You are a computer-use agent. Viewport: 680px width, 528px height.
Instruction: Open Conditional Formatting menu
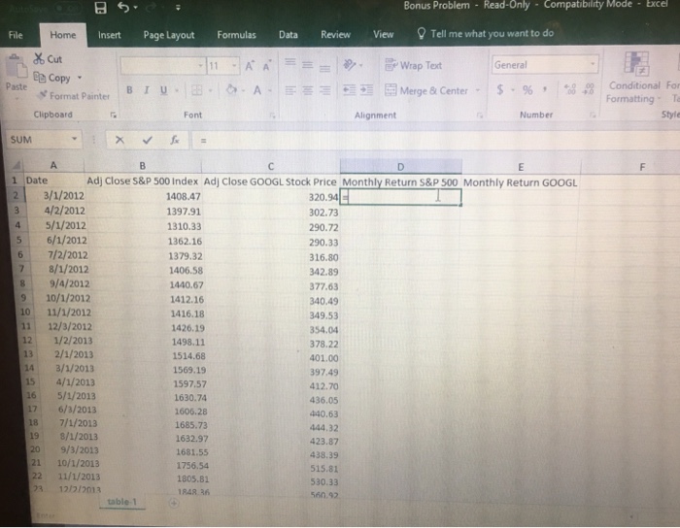(x=635, y=78)
